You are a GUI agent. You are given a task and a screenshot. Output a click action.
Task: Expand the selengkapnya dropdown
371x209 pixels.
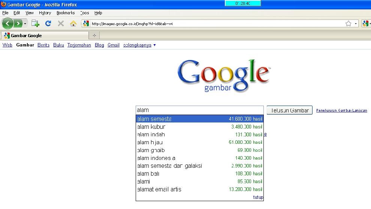pyautogui.click(x=139, y=45)
